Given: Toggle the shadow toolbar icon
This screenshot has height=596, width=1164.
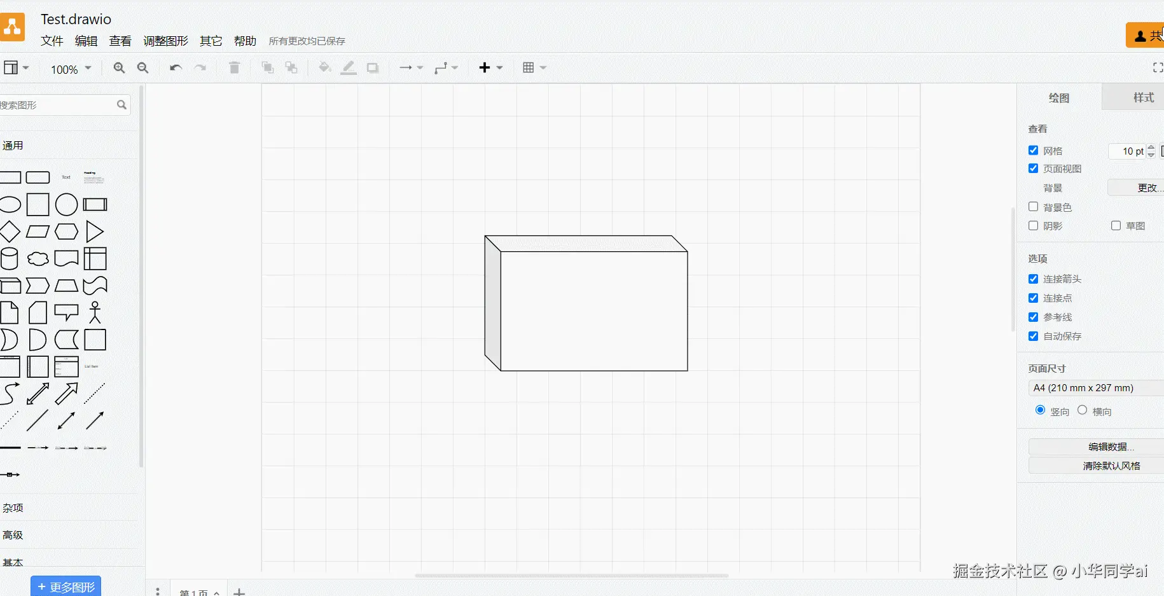Looking at the screenshot, I should click(373, 67).
